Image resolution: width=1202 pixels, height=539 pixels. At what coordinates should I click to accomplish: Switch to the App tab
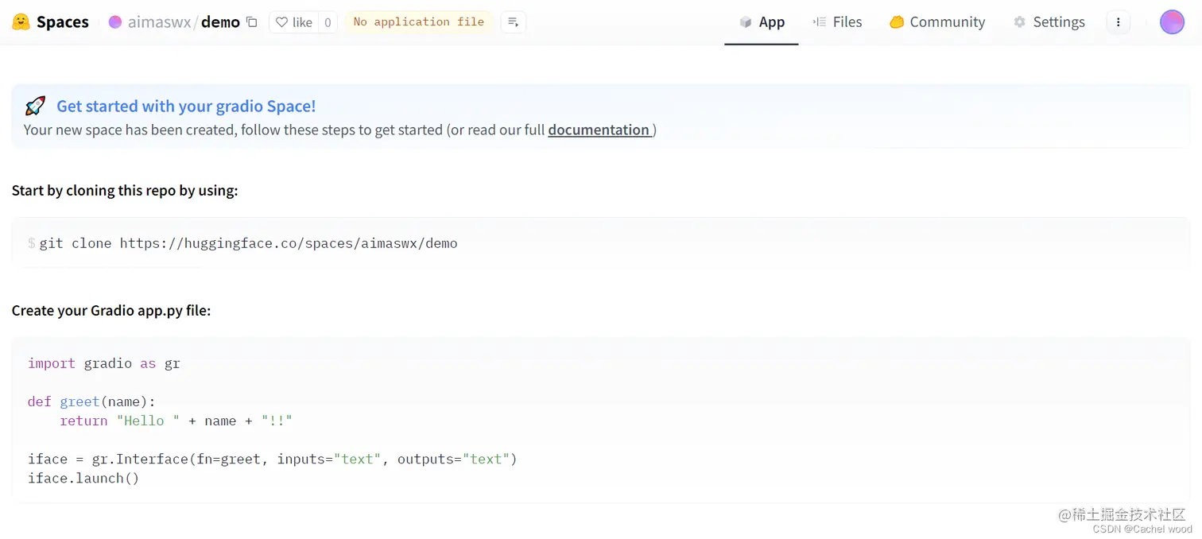pyautogui.click(x=762, y=22)
